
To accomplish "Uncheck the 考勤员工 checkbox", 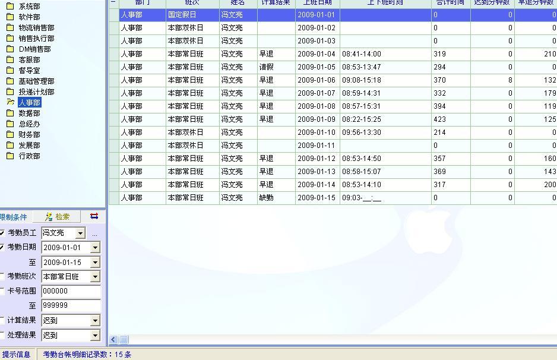I will pyautogui.click(x=2, y=233).
